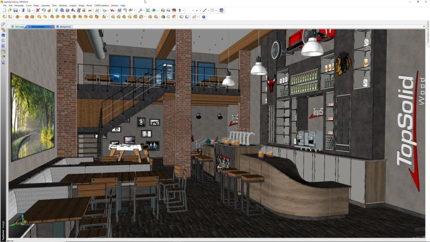
Task: Activate the magnifier search toolbar icon
Action: [141, 11]
